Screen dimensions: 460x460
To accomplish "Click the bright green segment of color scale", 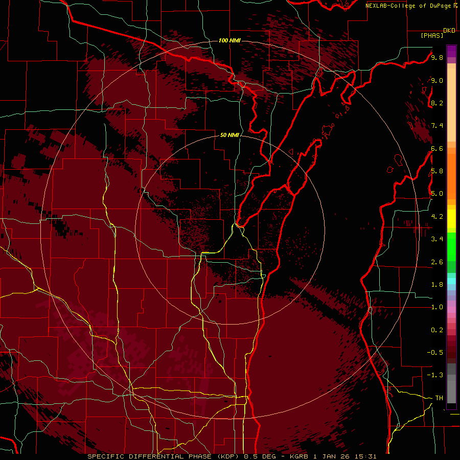I will pyautogui.click(x=451, y=247).
